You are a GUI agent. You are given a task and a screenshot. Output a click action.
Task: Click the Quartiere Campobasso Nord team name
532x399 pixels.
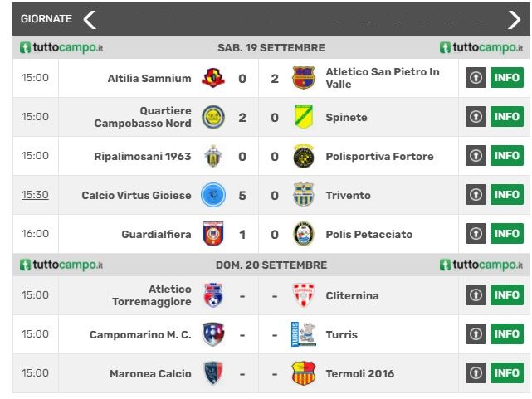143,117
